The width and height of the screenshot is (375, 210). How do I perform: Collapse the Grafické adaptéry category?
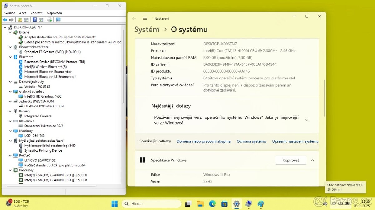tap(11, 92)
